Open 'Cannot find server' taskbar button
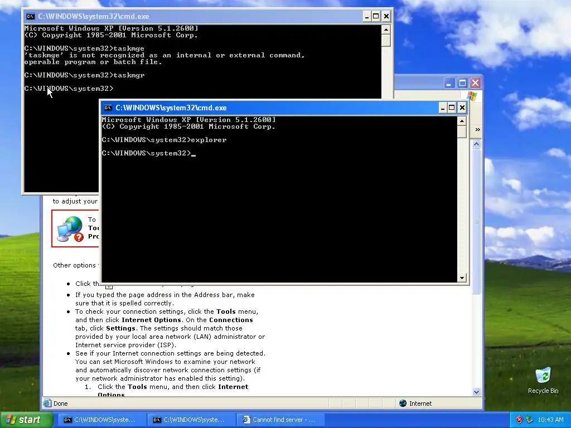The width and height of the screenshot is (571, 428). [280, 420]
